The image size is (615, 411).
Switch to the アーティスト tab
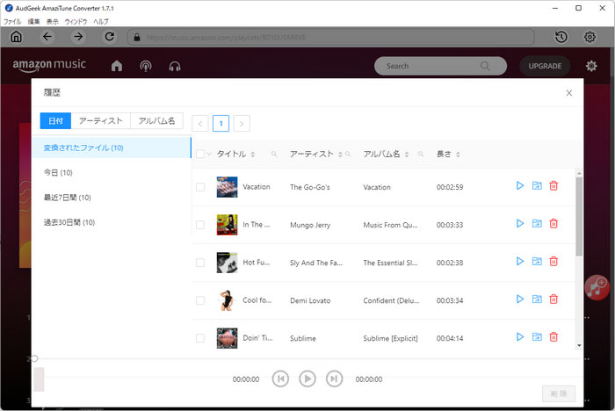point(101,121)
